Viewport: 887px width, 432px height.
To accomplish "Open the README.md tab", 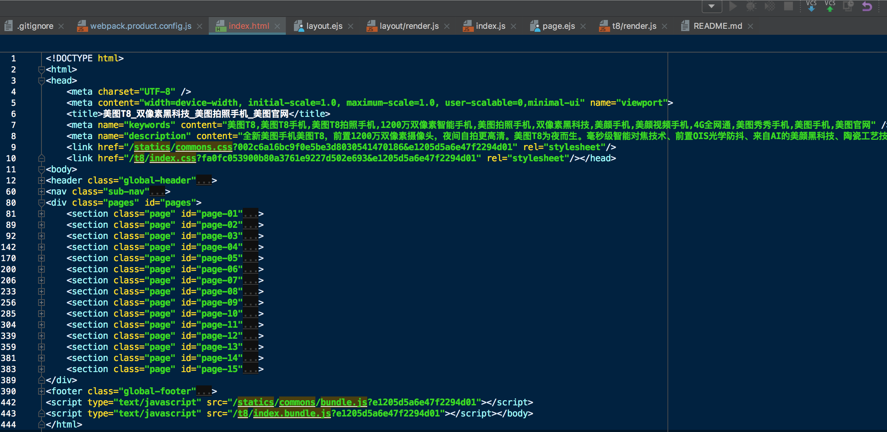I will [x=717, y=26].
